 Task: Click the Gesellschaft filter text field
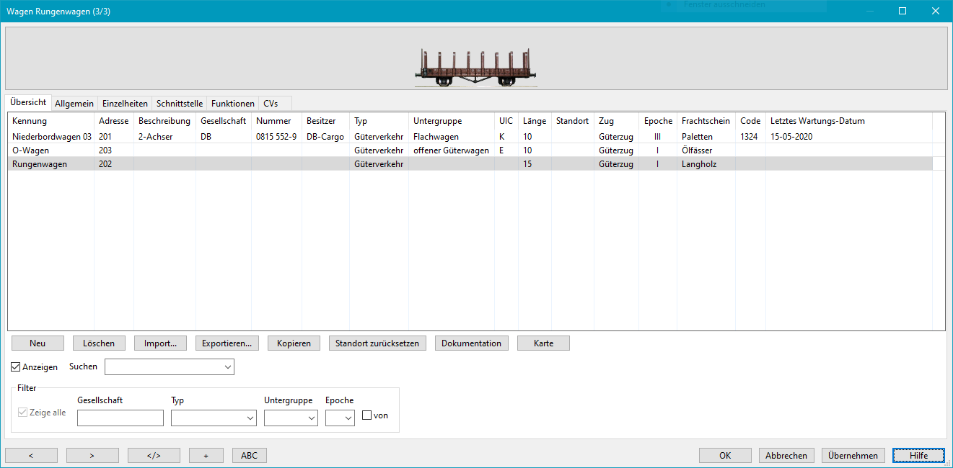tap(120, 418)
